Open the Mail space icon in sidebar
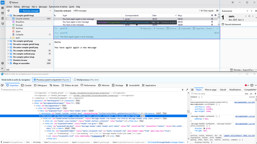This screenshot has height=144, width=257. [3, 3]
